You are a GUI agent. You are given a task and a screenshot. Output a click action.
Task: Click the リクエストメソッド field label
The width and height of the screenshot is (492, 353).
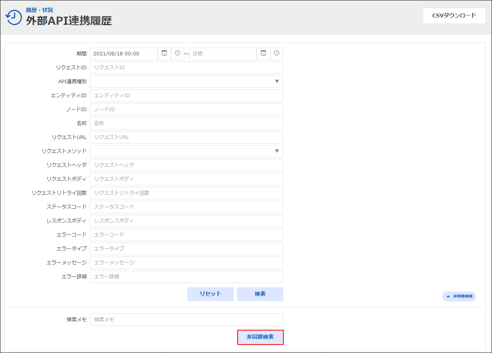pos(64,151)
